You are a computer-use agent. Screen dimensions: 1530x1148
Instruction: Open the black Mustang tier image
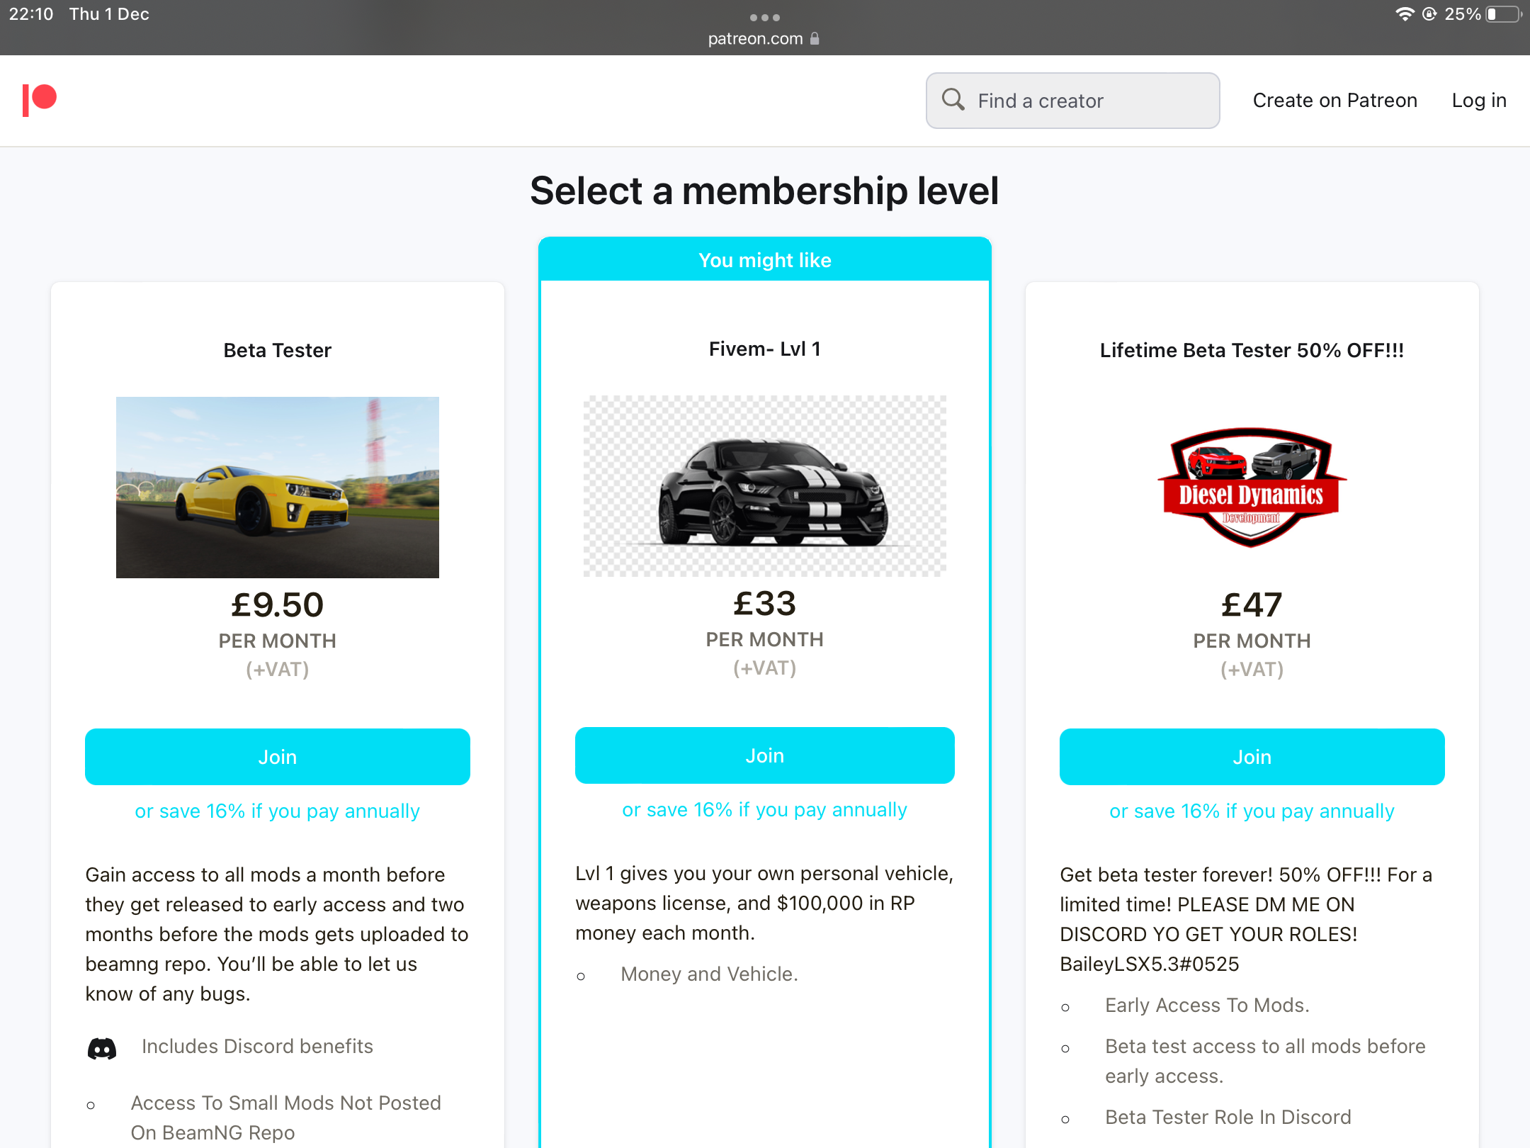[765, 486]
